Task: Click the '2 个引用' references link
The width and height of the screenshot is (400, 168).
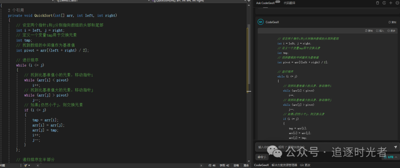Action: click(x=16, y=10)
